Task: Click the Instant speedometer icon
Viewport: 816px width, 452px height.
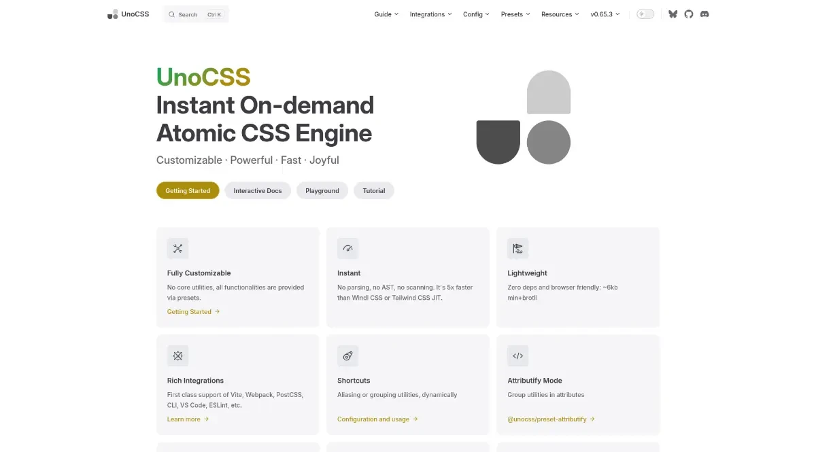Action: pyautogui.click(x=347, y=248)
